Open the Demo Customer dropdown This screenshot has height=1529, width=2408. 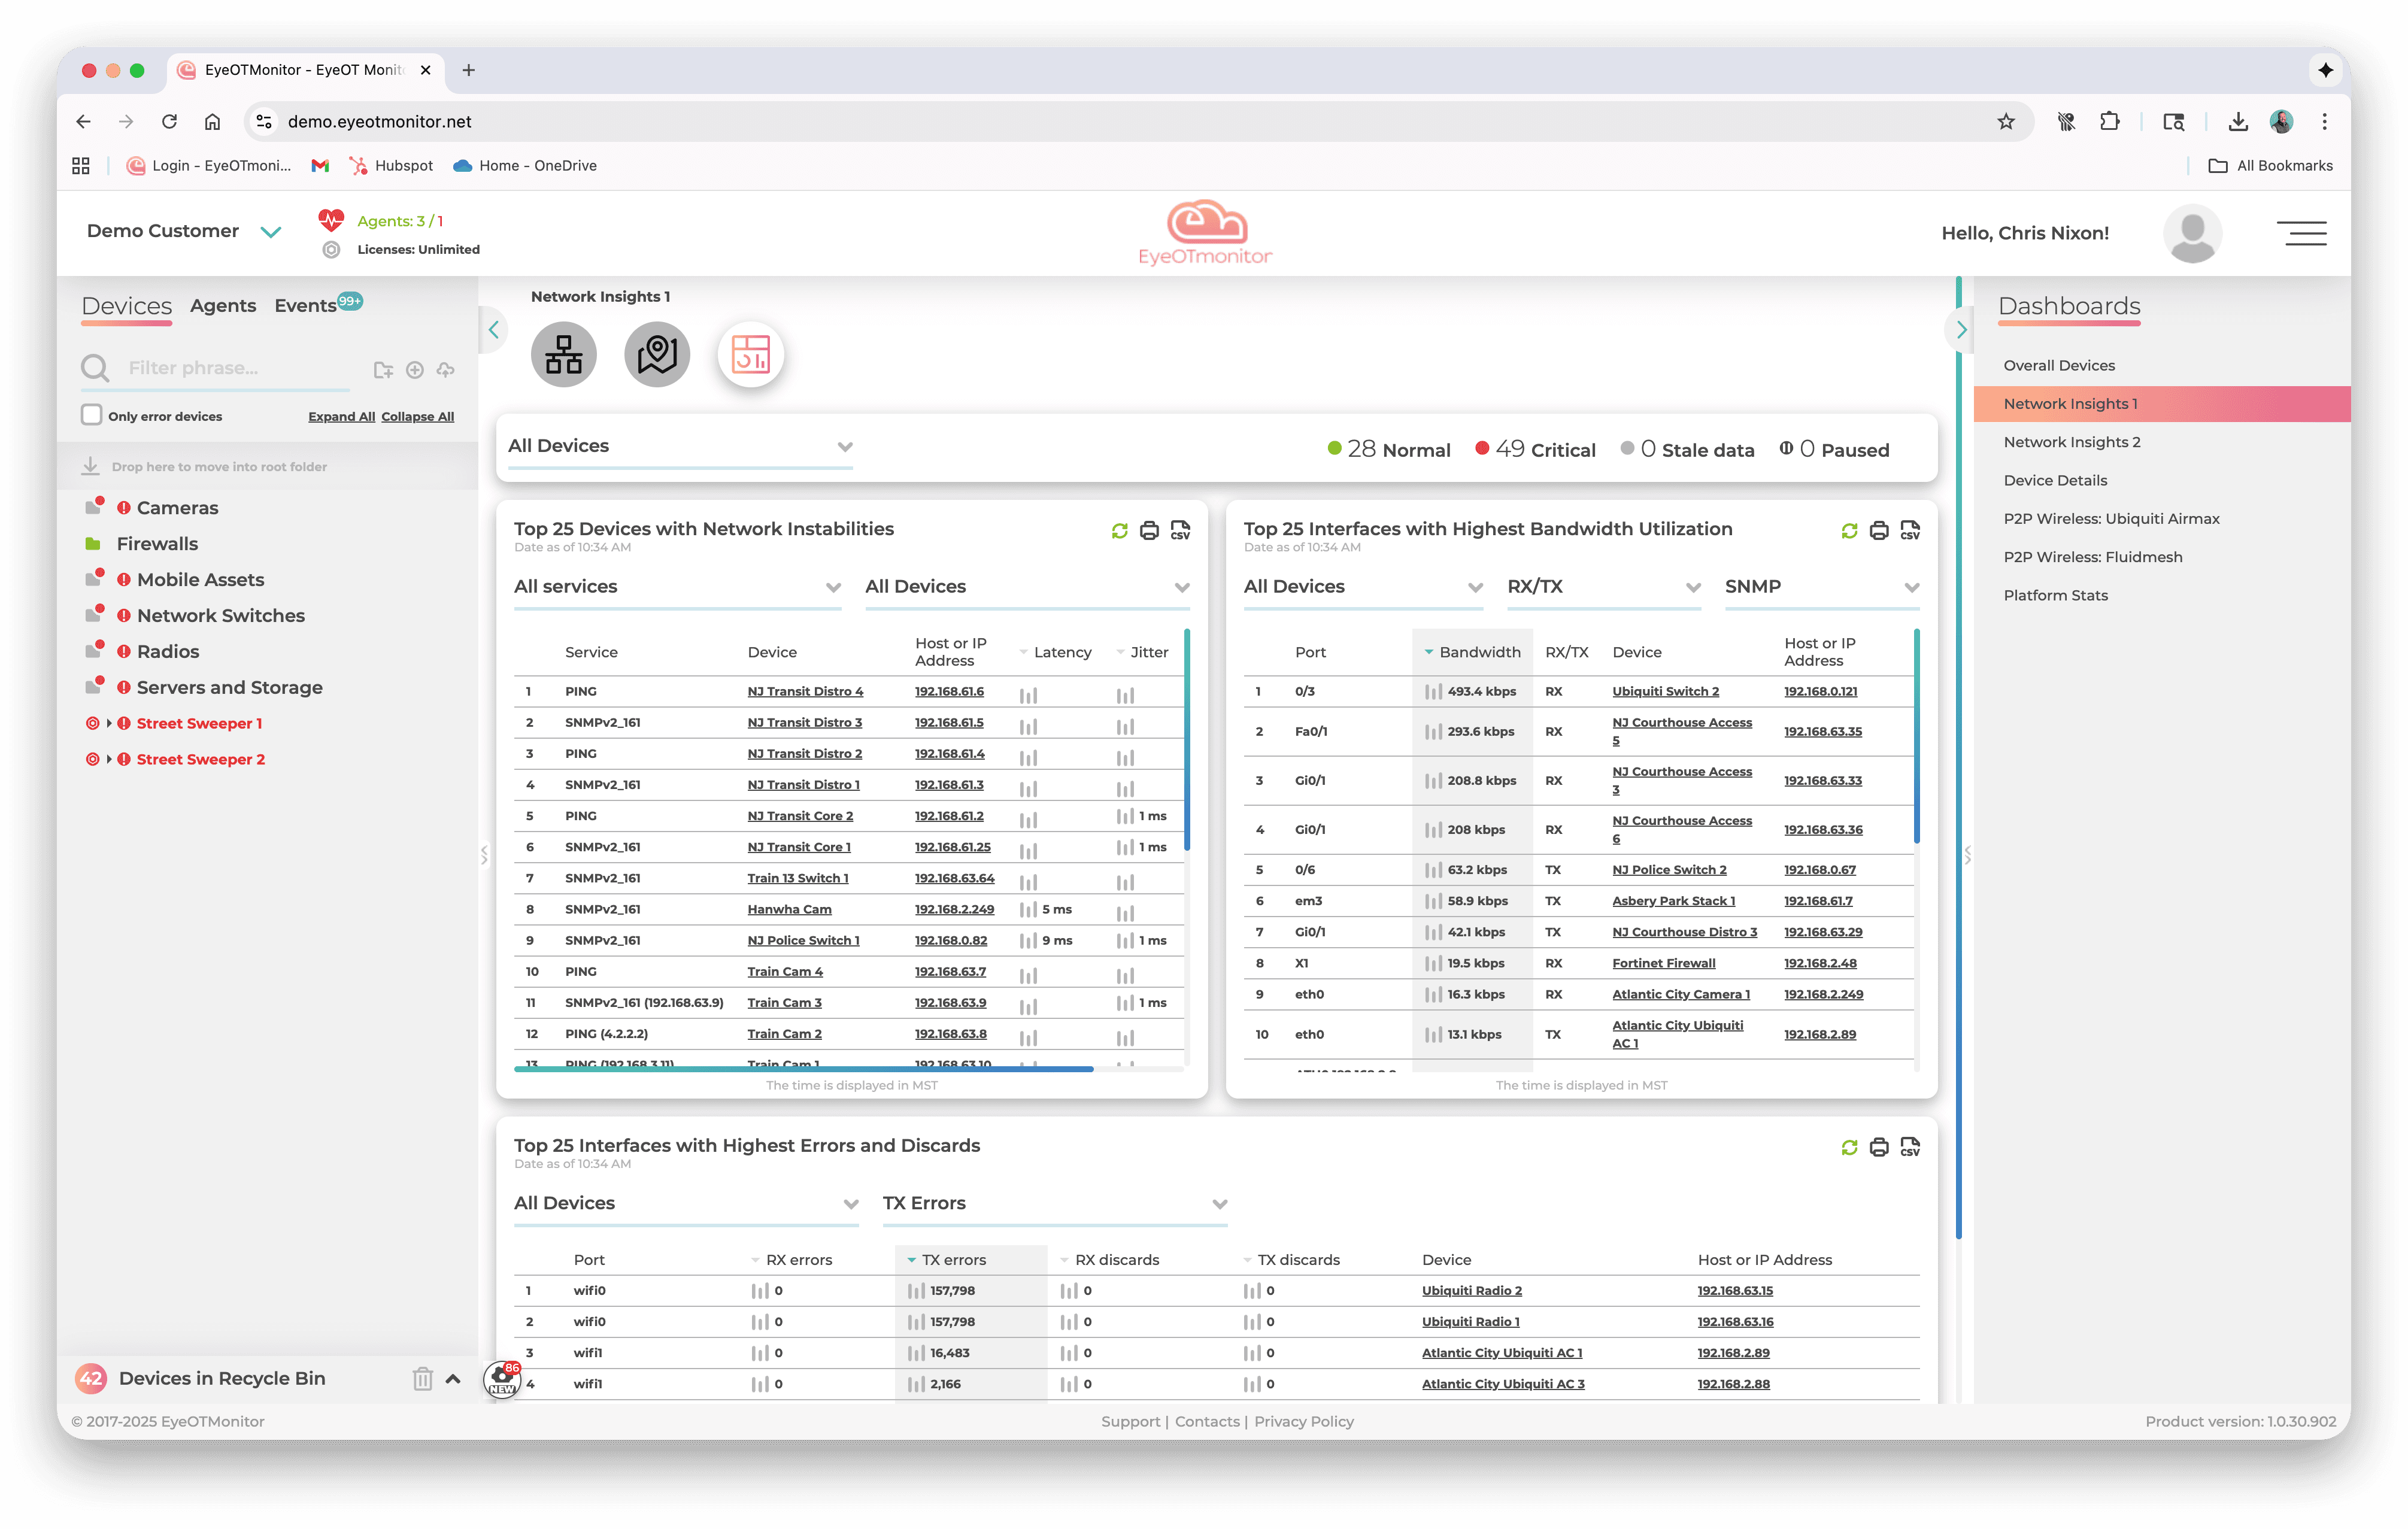pos(270,232)
